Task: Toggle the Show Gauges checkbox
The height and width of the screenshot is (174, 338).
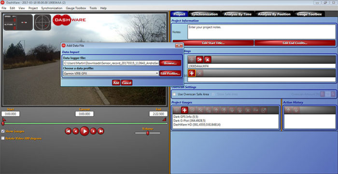Action: pyautogui.click(x=3, y=131)
